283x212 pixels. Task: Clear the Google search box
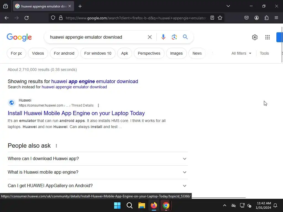[x=150, y=37]
